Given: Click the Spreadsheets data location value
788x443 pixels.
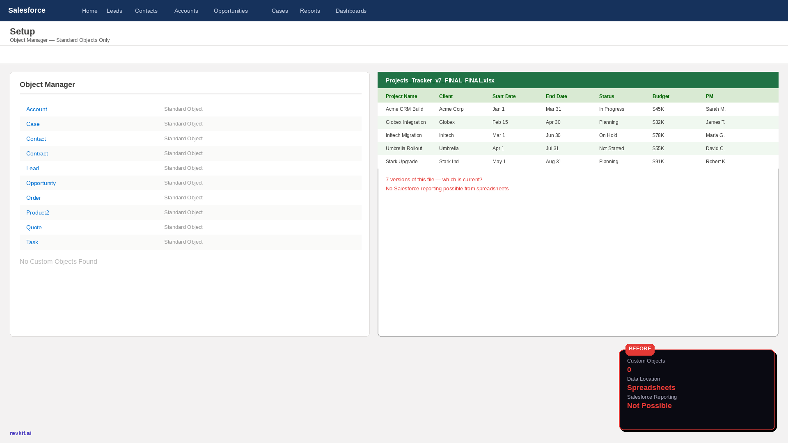Looking at the screenshot, I should click(651, 388).
